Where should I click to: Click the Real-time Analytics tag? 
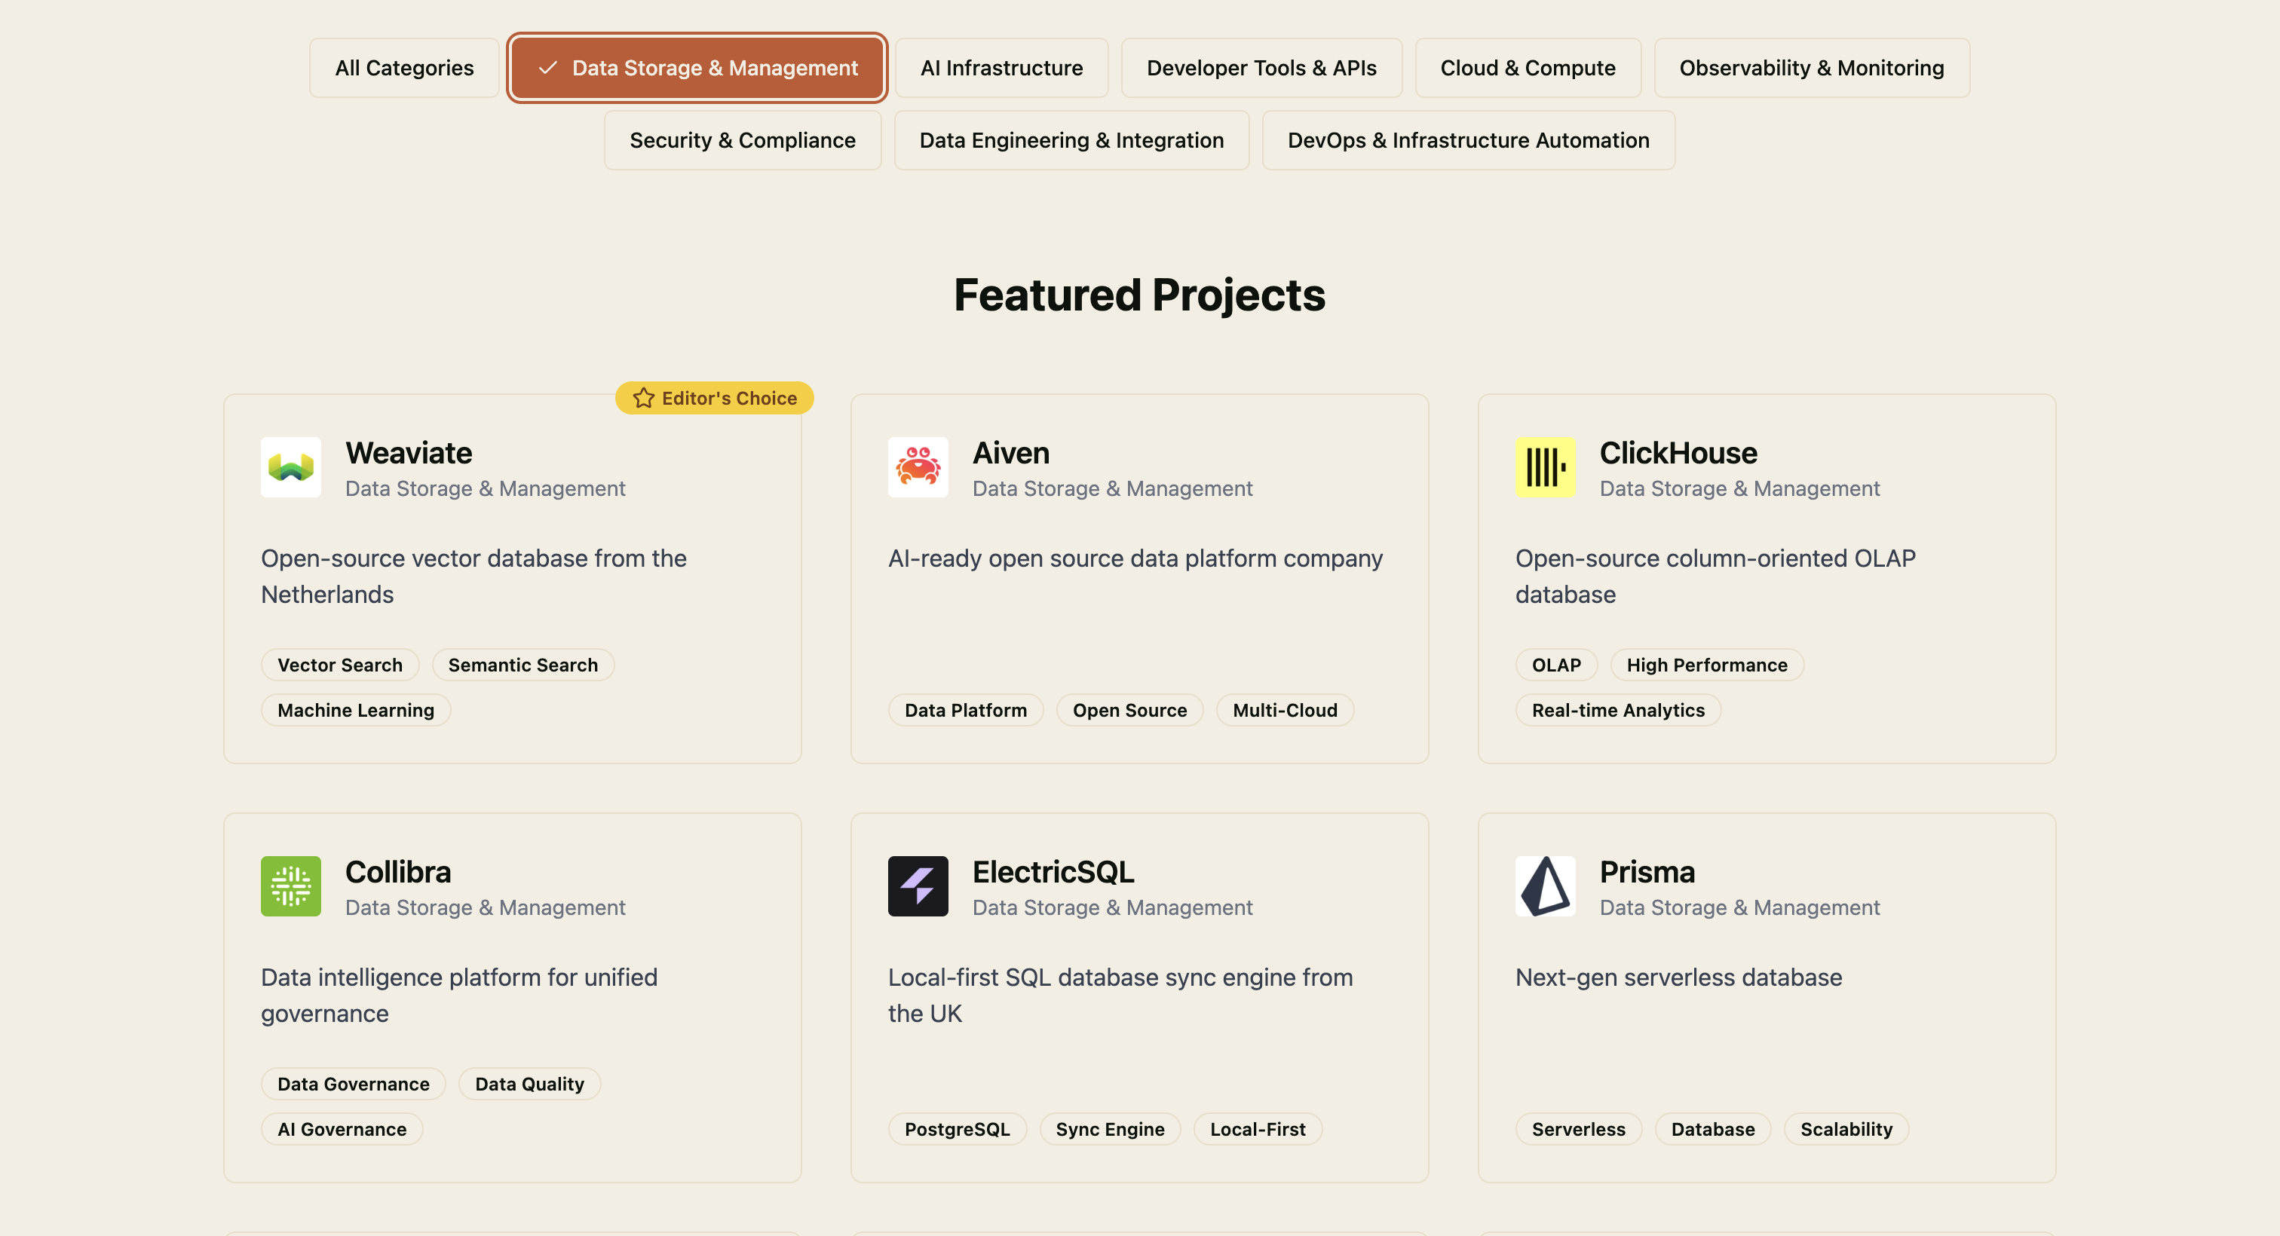click(x=1618, y=711)
